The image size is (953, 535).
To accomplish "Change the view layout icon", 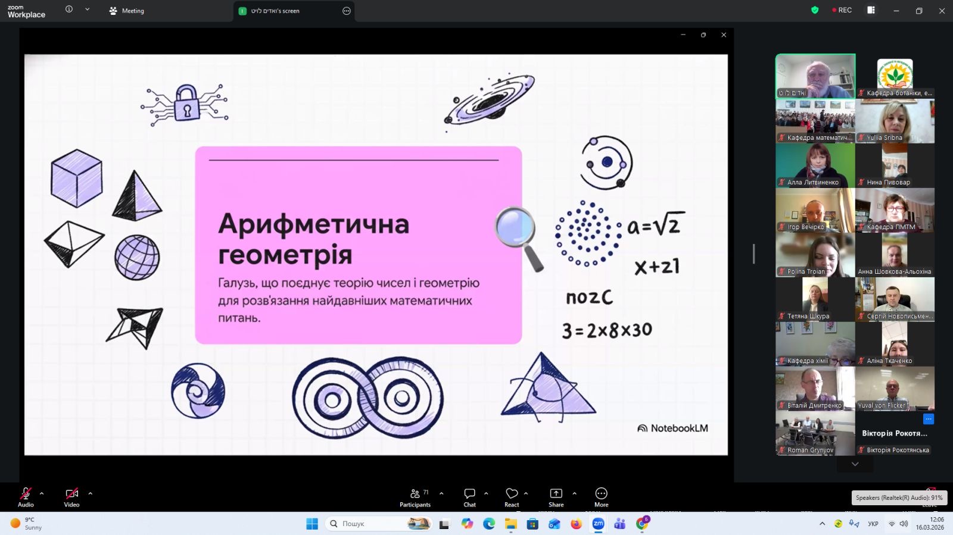I will coord(871,10).
